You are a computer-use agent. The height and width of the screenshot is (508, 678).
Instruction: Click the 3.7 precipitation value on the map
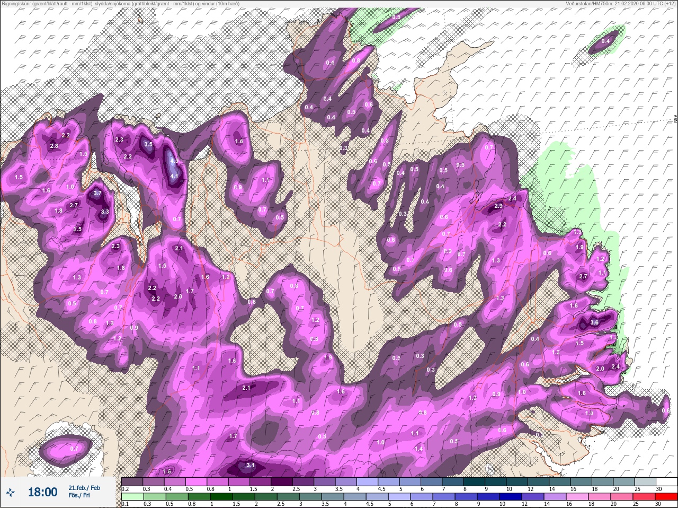pos(97,194)
